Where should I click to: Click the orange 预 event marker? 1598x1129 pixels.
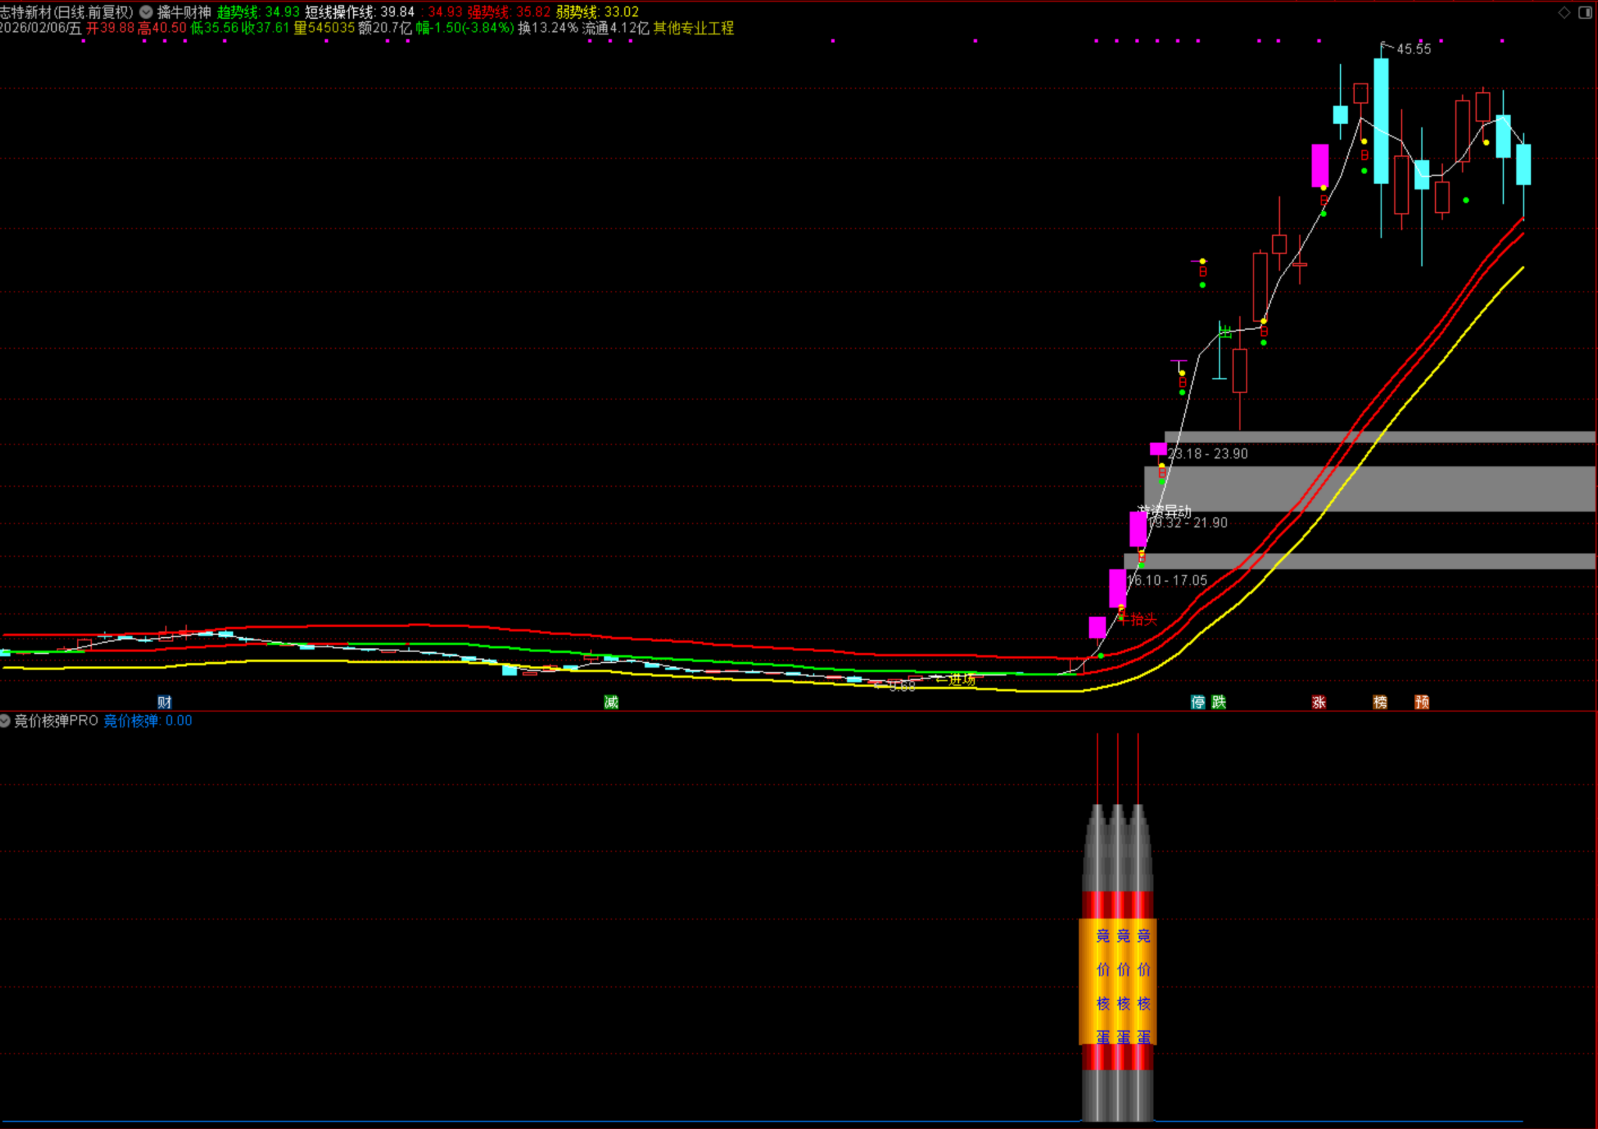point(1422,701)
